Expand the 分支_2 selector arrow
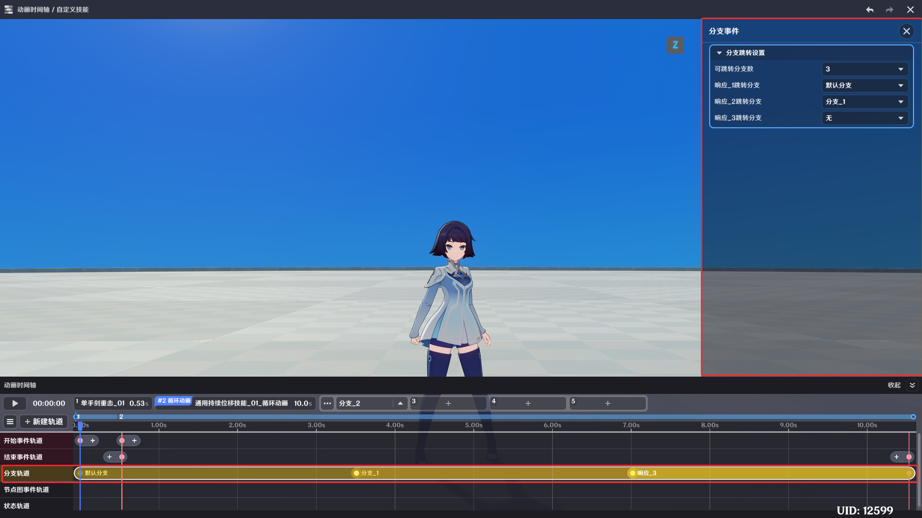922x518 pixels. click(x=400, y=403)
